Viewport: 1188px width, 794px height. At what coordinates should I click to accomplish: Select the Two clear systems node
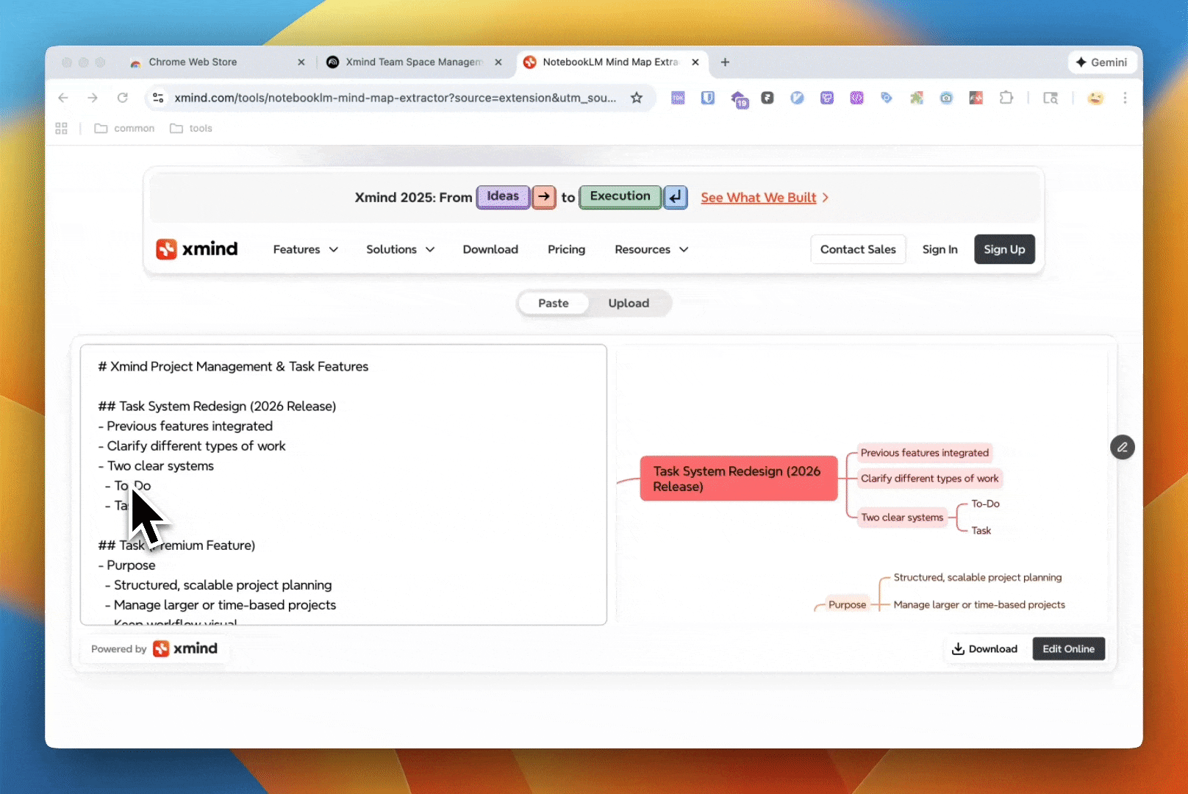pos(902,518)
